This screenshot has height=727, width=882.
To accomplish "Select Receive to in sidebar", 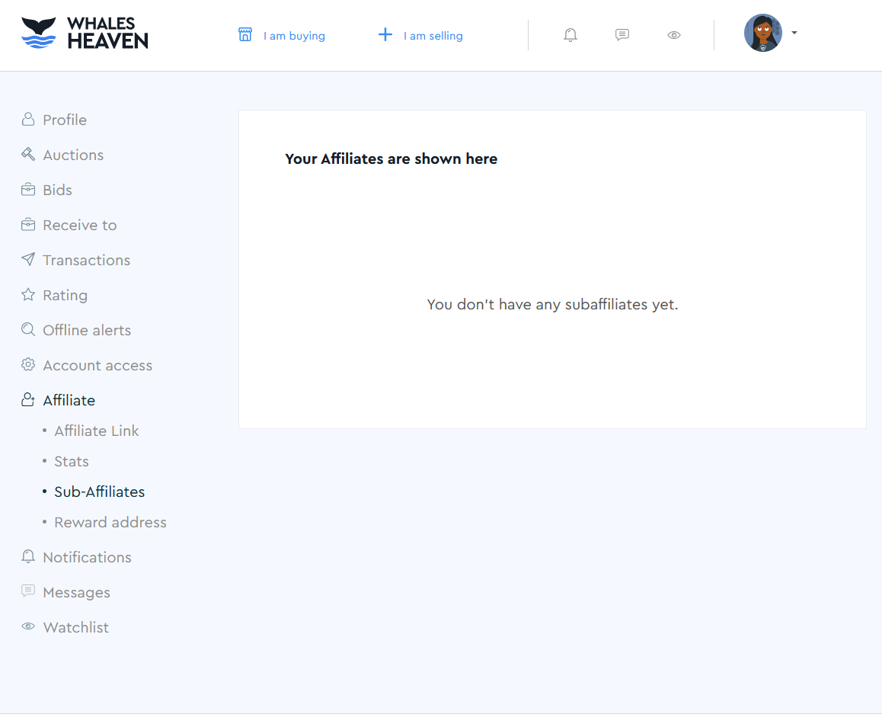I will [80, 225].
